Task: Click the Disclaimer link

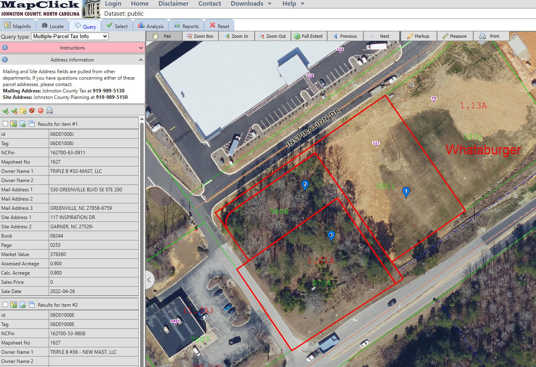Action: click(x=173, y=4)
